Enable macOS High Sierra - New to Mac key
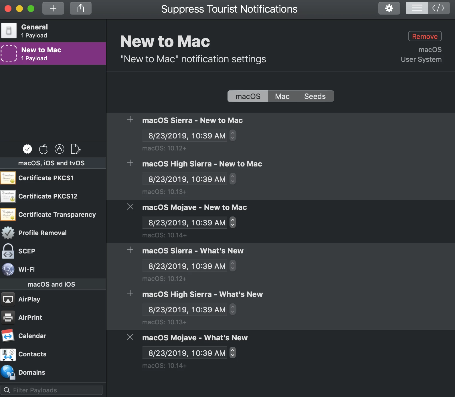455x397 pixels. click(130, 163)
